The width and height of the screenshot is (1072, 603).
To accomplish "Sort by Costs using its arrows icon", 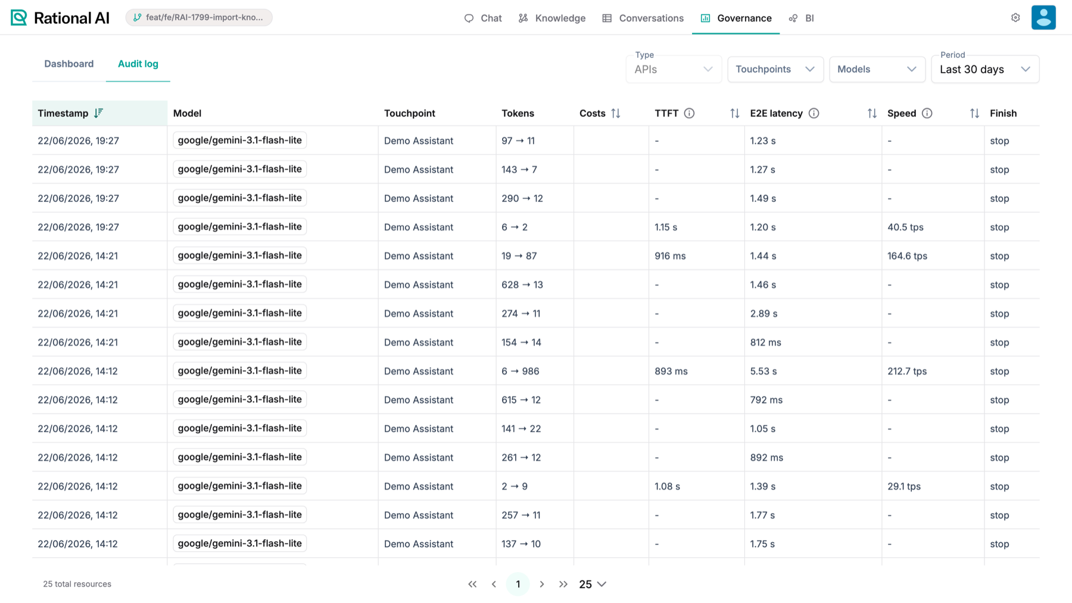I will pos(616,113).
